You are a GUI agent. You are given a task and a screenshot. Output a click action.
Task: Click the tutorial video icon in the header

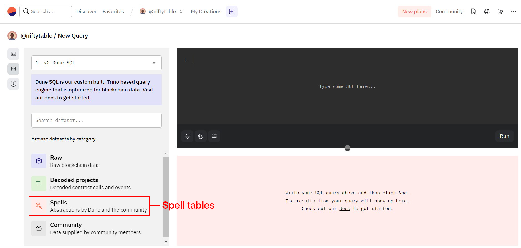click(x=500, y=11)
